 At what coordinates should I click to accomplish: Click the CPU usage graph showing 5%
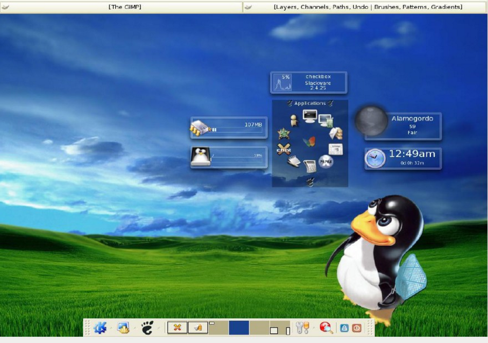282,82
